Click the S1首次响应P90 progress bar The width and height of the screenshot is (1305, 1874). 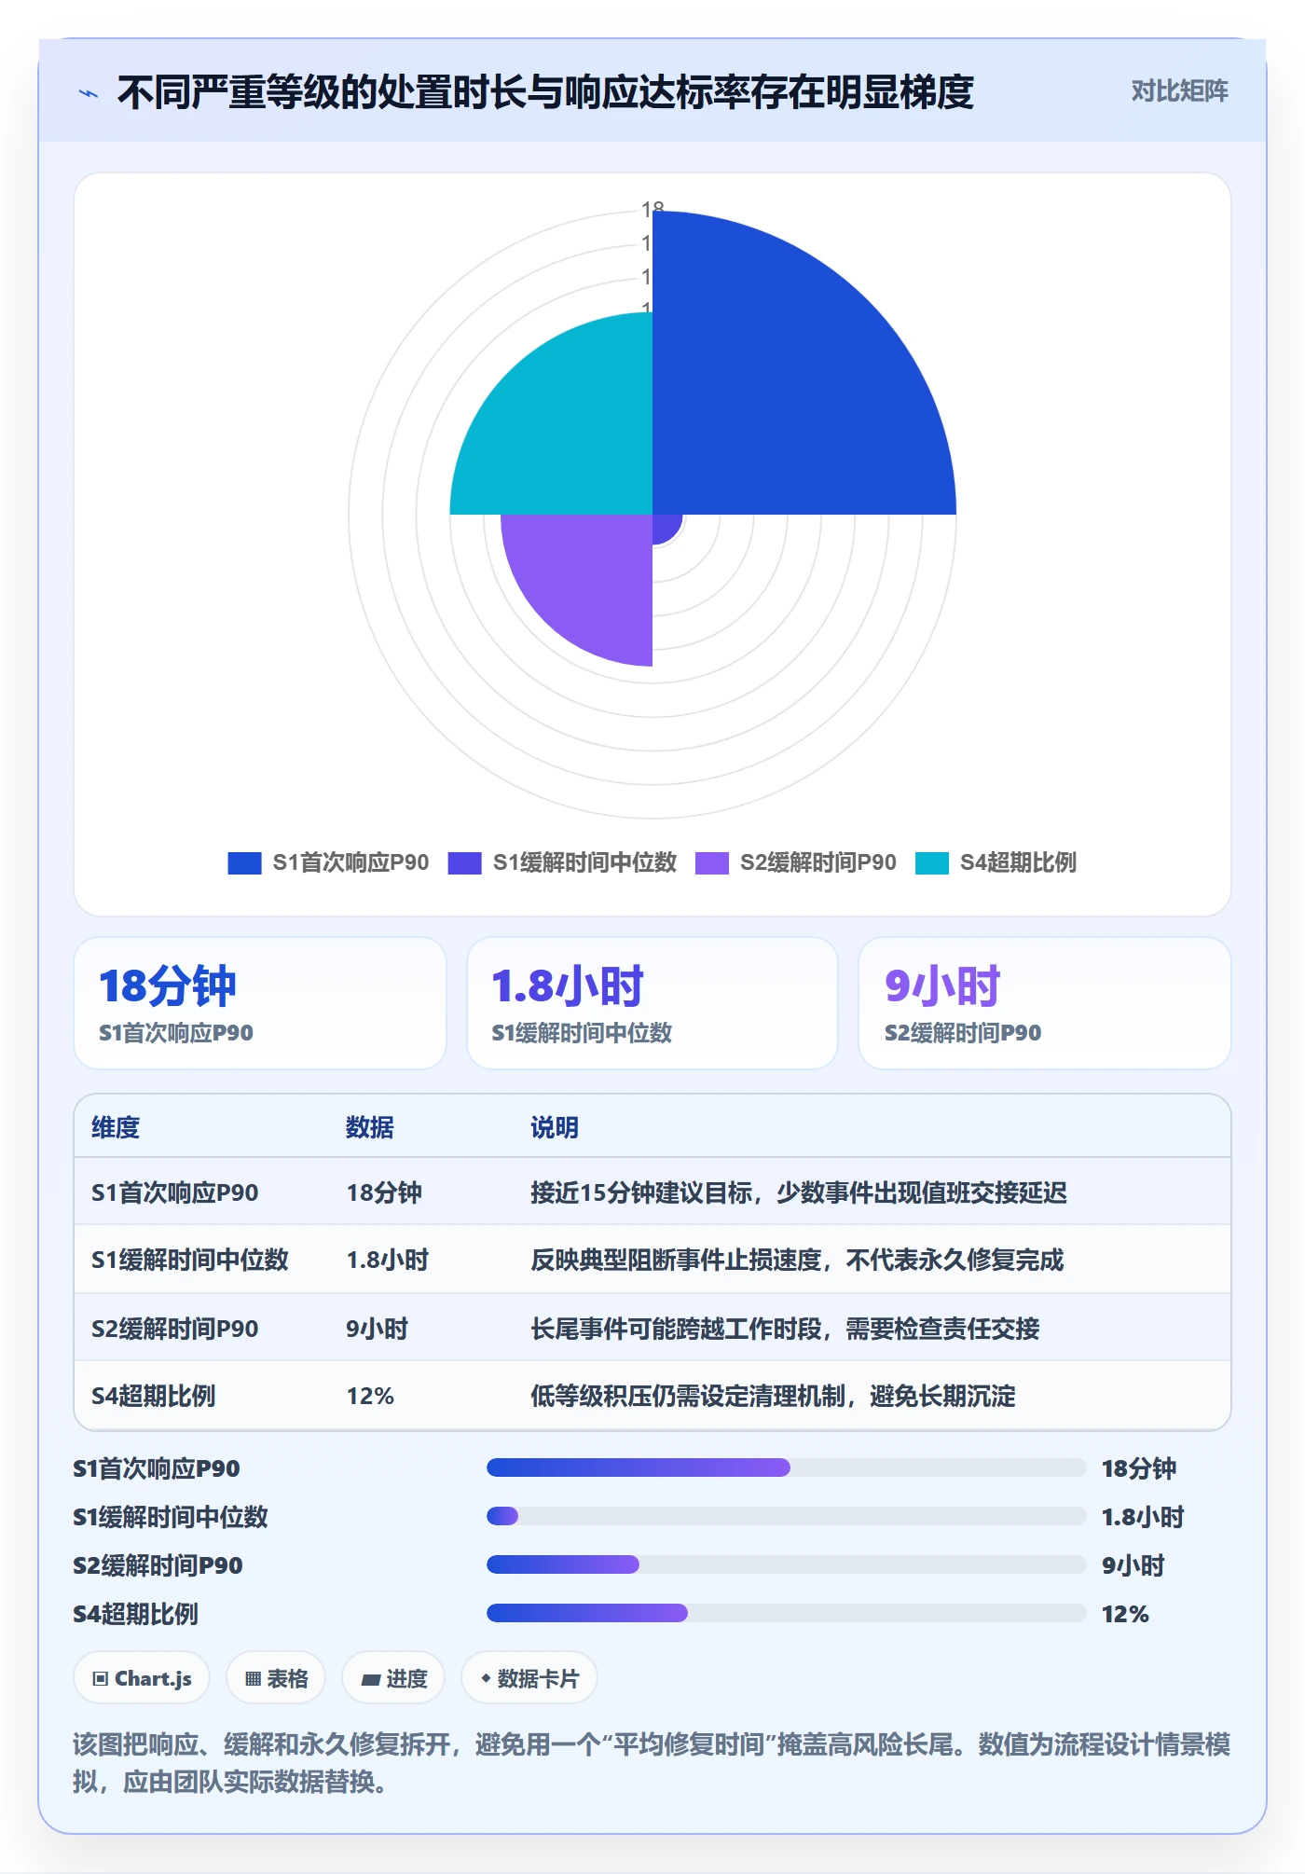pos(786,1468)
